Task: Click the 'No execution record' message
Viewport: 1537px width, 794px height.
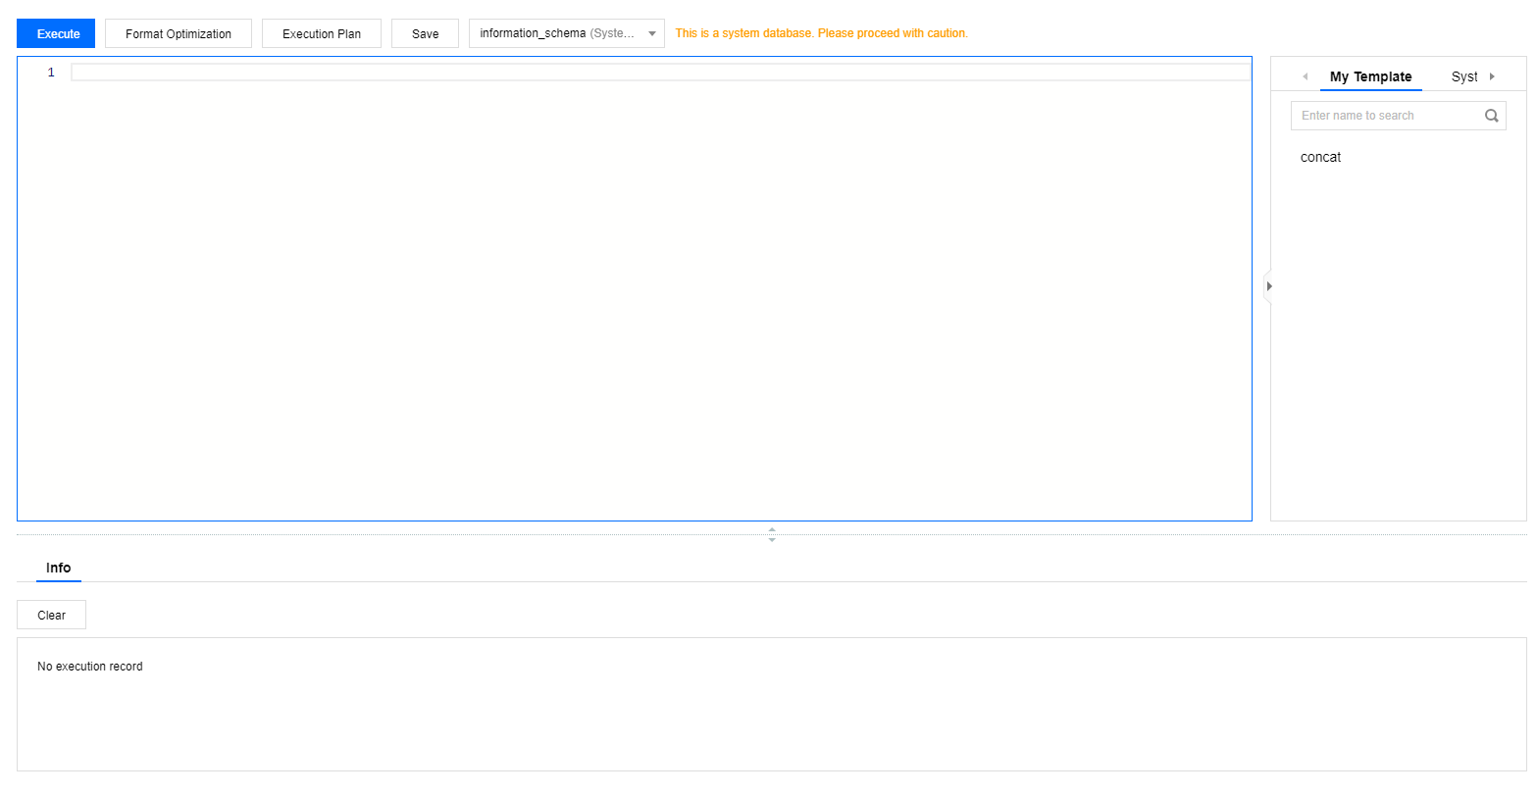Action: point(90,667)
